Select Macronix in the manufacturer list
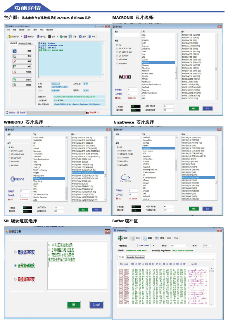The width and height of the screenshot is (228, 323). [158, 62]
